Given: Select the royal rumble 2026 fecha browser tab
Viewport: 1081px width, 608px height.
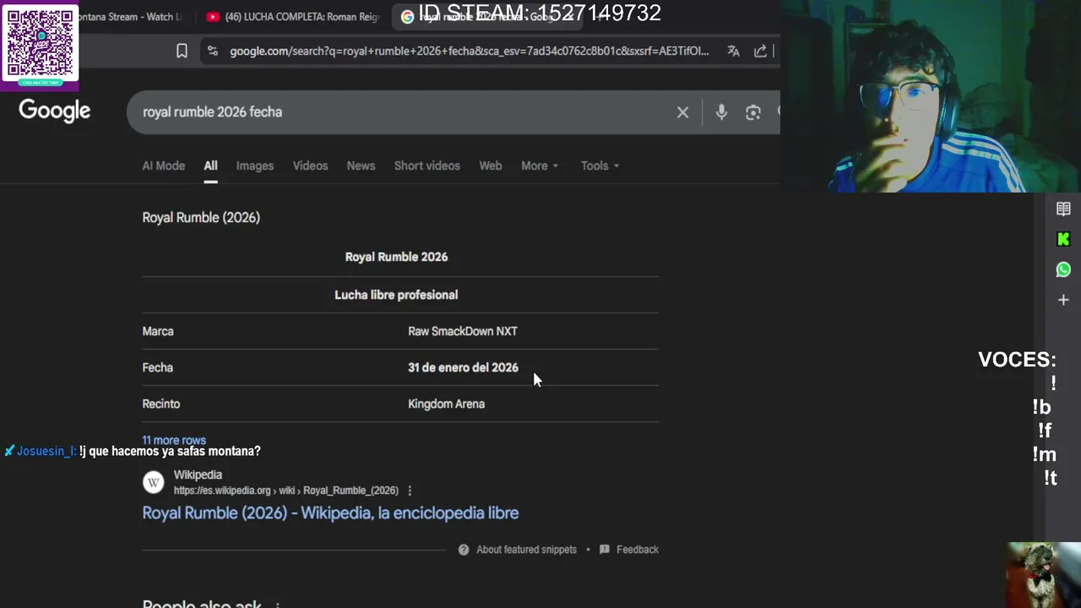Looking at the screenshot, I should 486,17.
